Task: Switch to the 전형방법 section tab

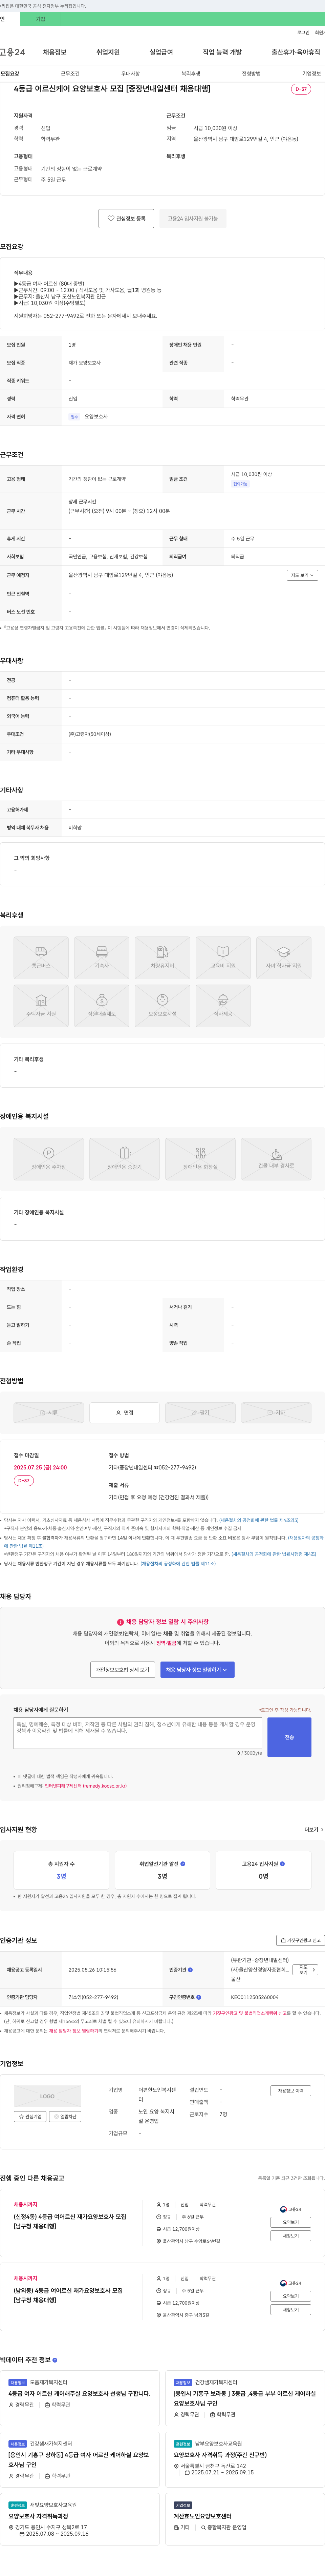Action: pos(251,73)
